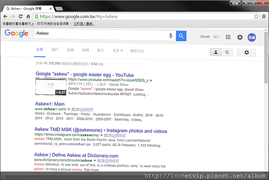Image resolution: width=269 pixels, height=180 pixels.
Task: Switch to 圖片 search tab
Action: (x=55, y=50)
